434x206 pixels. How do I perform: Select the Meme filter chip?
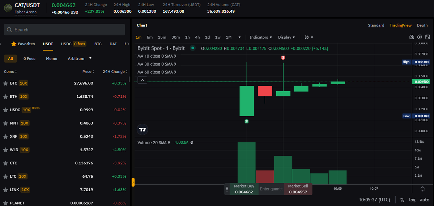pyautogui.click(x=51, y=58)
